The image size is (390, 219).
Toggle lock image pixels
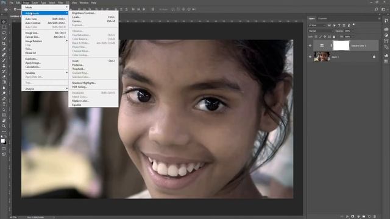[321, 36]
